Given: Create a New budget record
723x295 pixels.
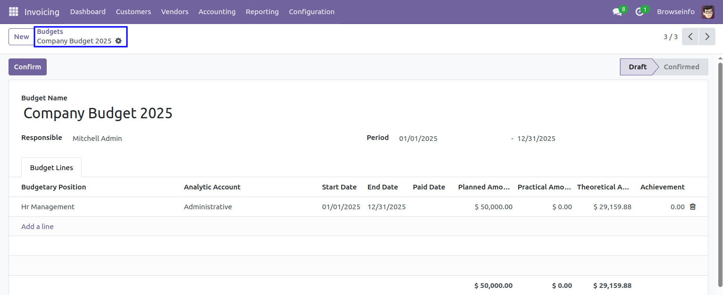Looking at the screenshot, I should pyautogui.click(x=21, y=37).
